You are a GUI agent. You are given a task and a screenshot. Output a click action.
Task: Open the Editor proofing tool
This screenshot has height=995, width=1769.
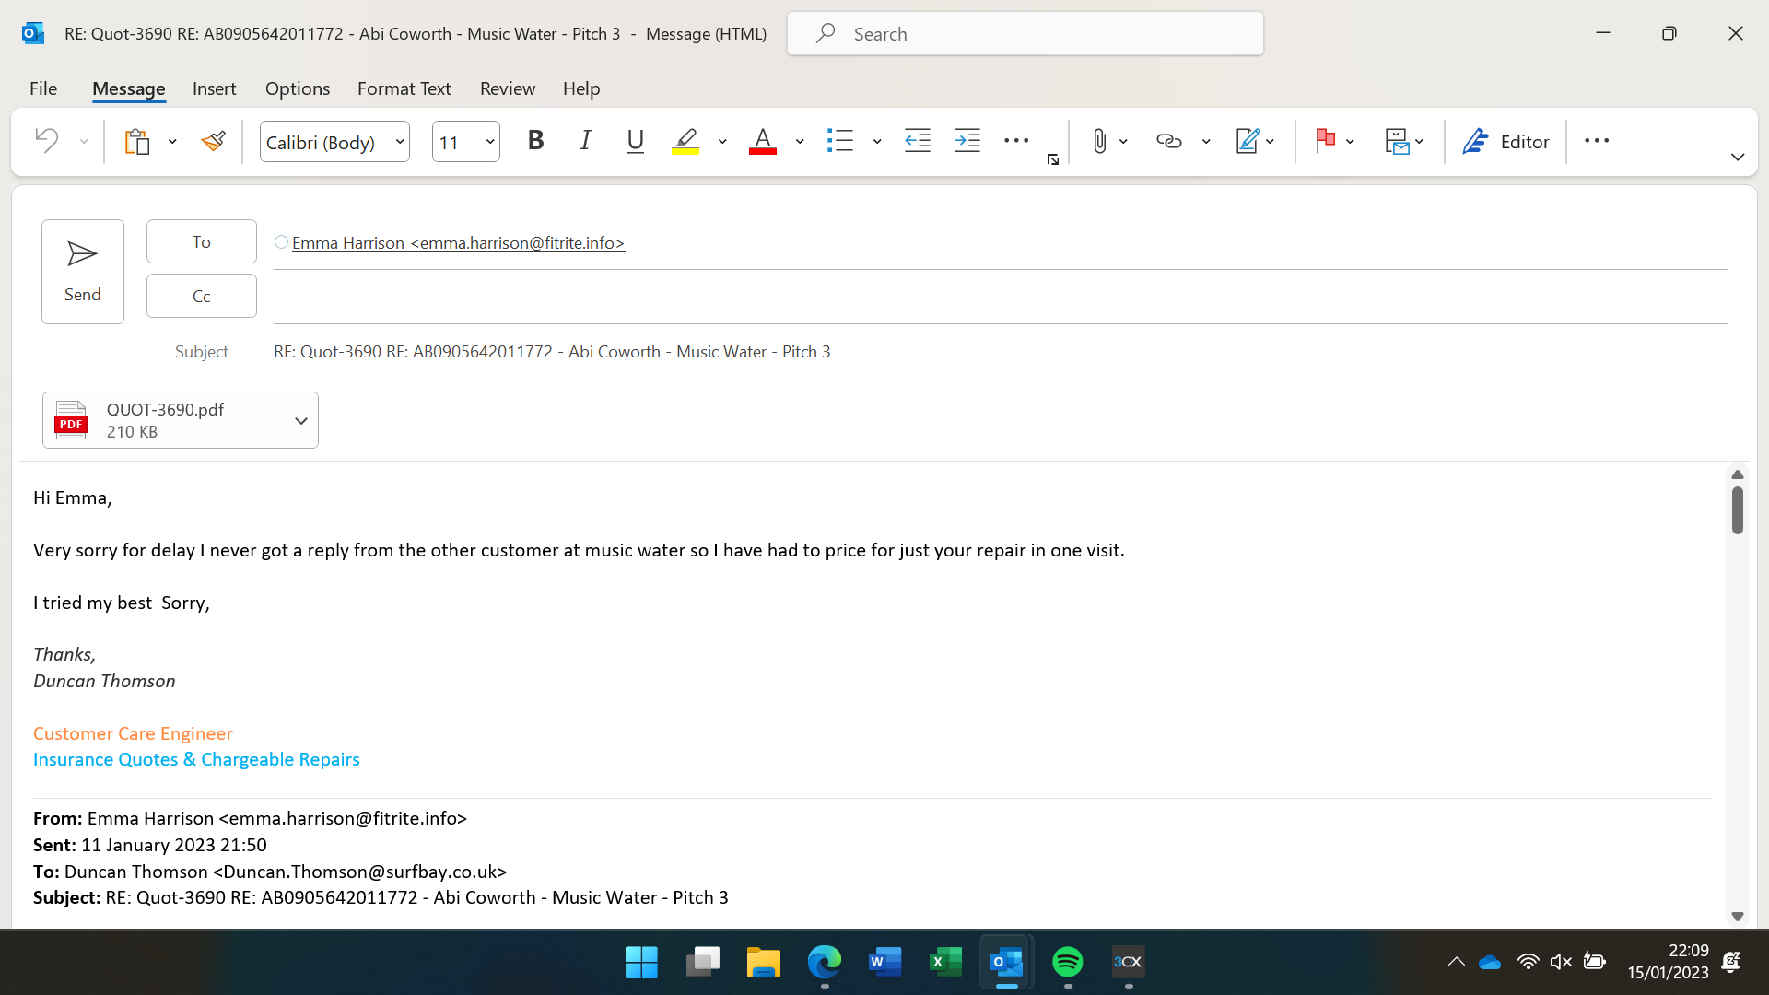click(1506, 142)
